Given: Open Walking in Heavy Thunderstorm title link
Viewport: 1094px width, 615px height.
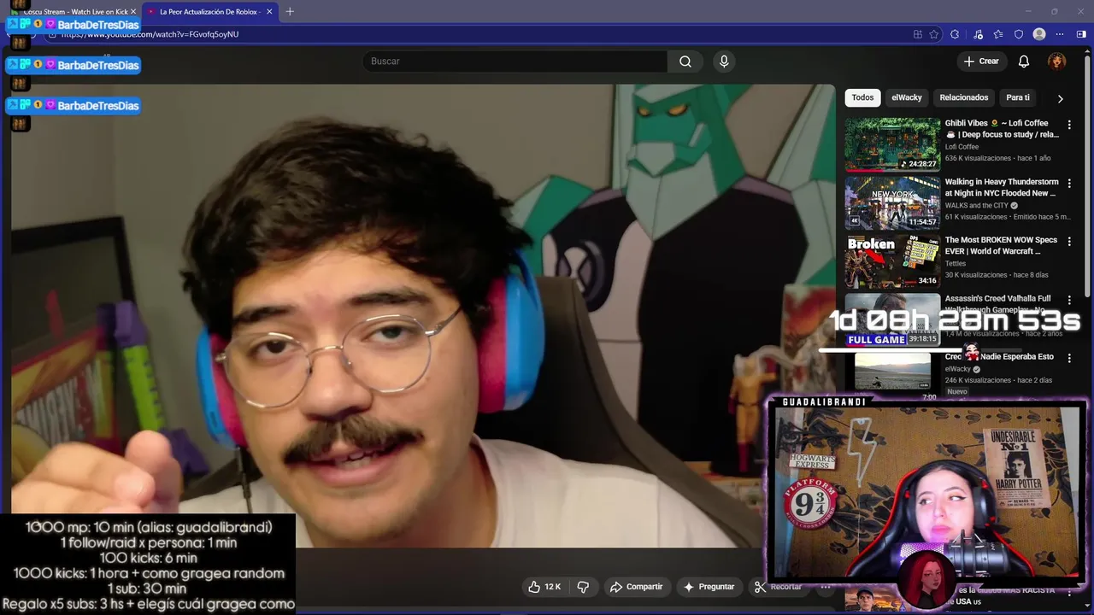Looking at the screenshot, I should (1002, 187).
